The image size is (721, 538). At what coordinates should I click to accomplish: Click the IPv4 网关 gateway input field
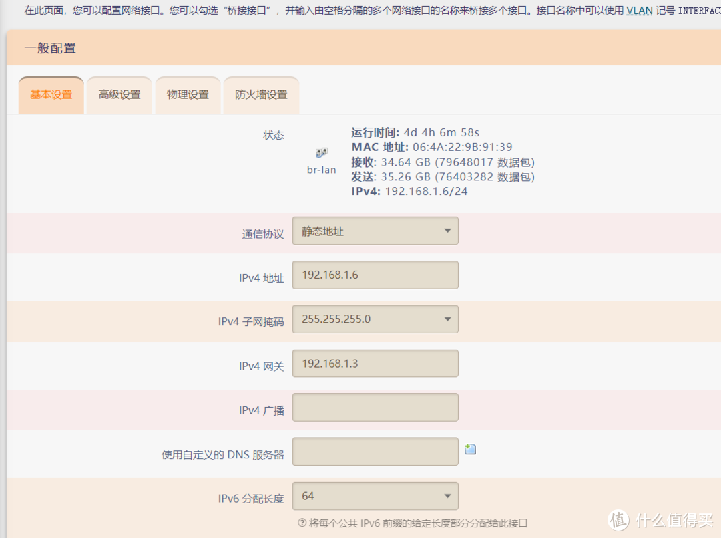(x=375, y=363)
